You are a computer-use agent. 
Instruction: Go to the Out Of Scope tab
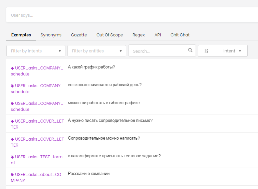click(109, 35)
